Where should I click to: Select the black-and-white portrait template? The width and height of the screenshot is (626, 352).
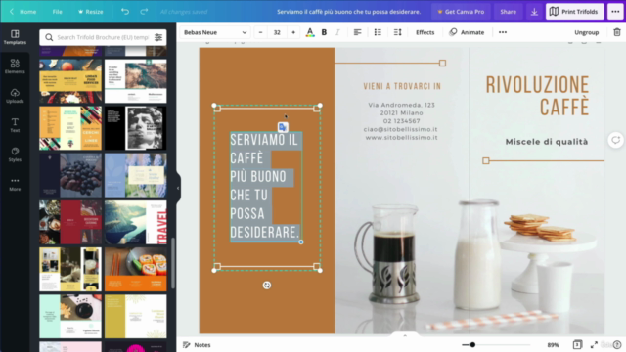coord(136,128)
